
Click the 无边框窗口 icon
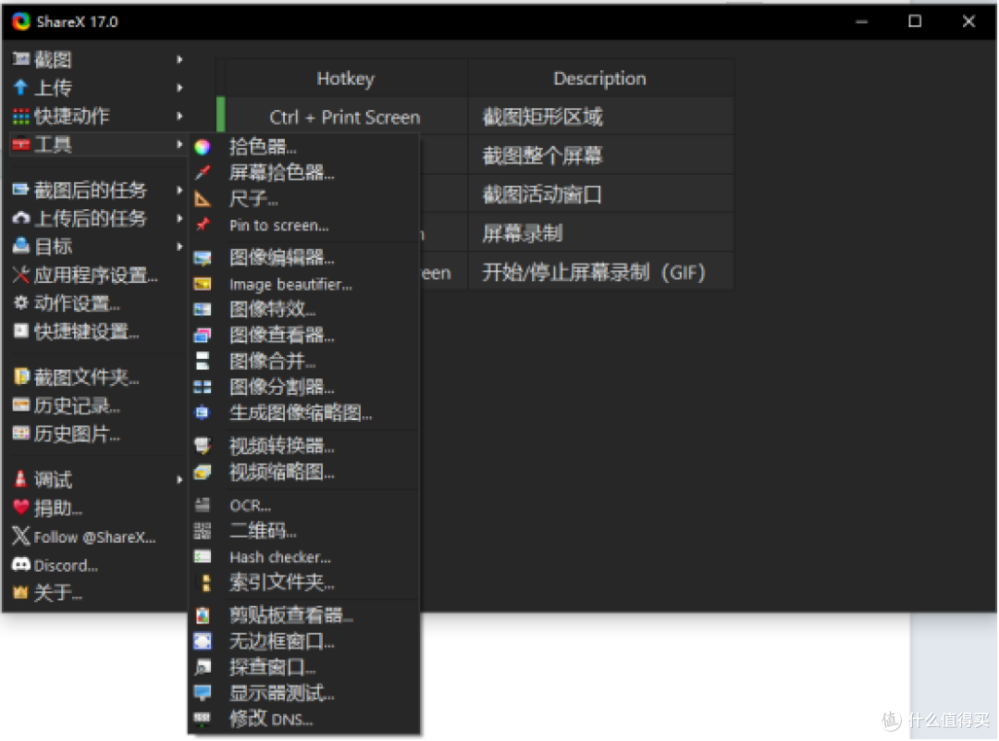(203, 641)
